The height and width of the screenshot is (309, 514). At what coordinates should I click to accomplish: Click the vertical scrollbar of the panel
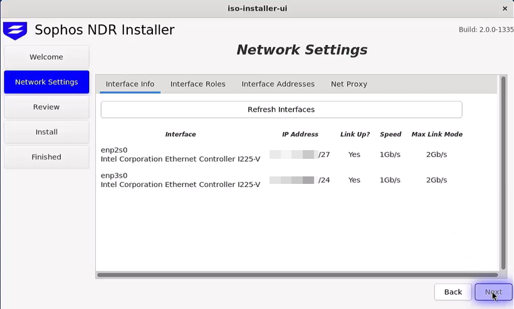tap(503, 173)
